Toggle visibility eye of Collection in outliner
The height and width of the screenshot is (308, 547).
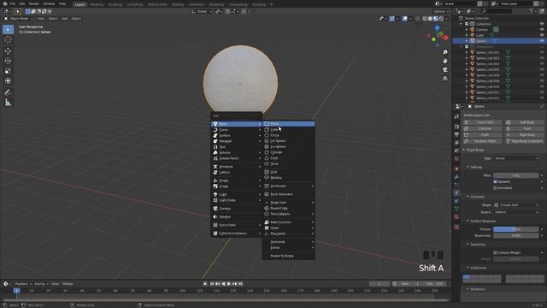click(x=542, y=24)
